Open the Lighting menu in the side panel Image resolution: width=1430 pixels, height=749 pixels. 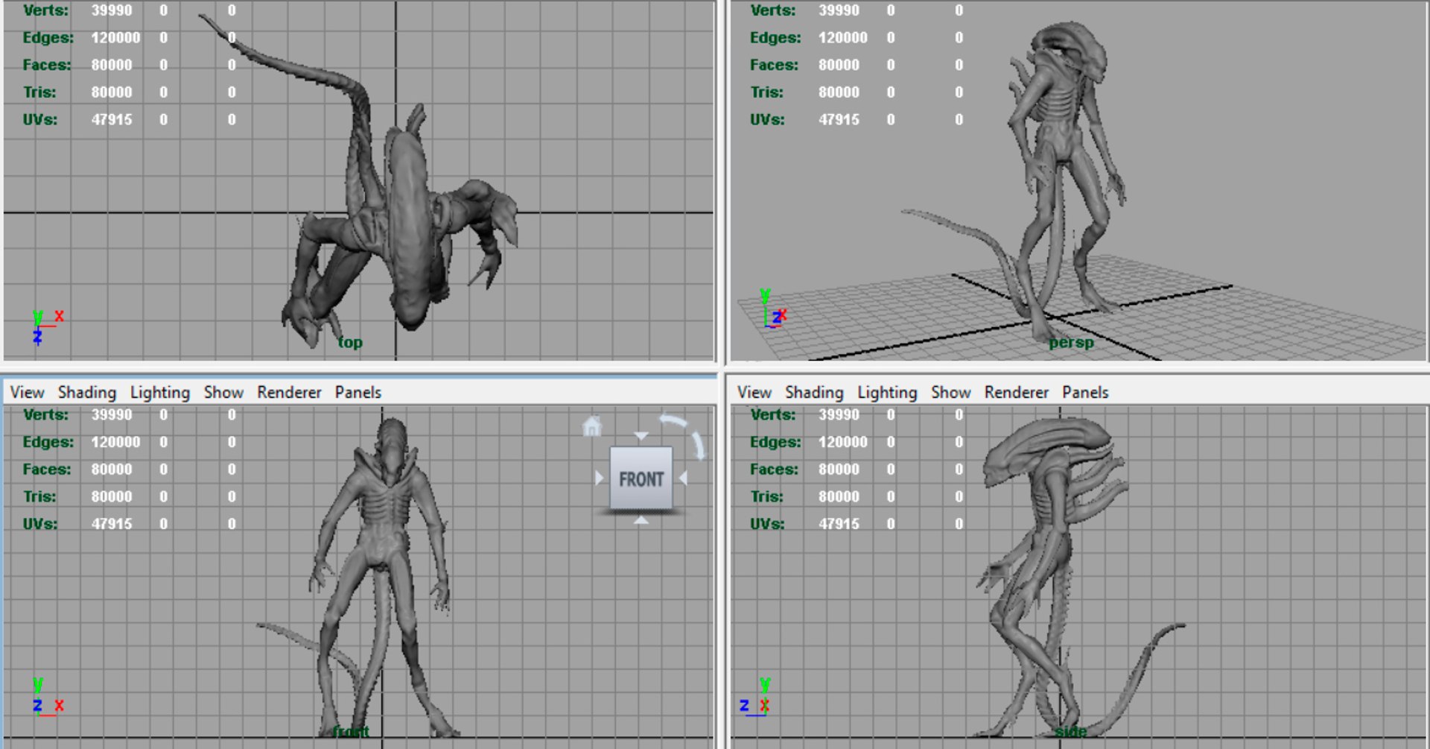[887, 392]
